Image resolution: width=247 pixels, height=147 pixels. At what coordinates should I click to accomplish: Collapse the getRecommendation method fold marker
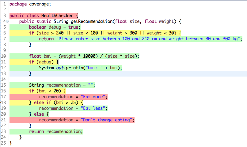click(x=7, y=21)
